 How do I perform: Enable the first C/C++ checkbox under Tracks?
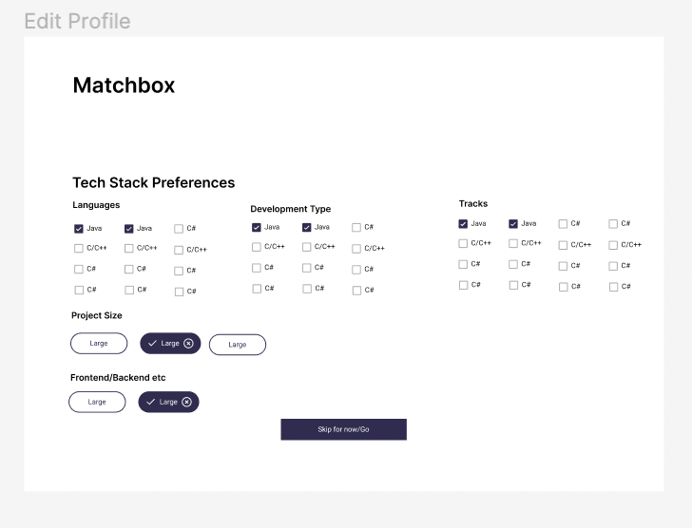pyautogui.click(x=463, y=243)
